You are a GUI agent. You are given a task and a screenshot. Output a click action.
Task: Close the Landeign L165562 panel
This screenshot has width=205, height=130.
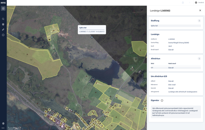pyautogui.click(x=200, y=10)
